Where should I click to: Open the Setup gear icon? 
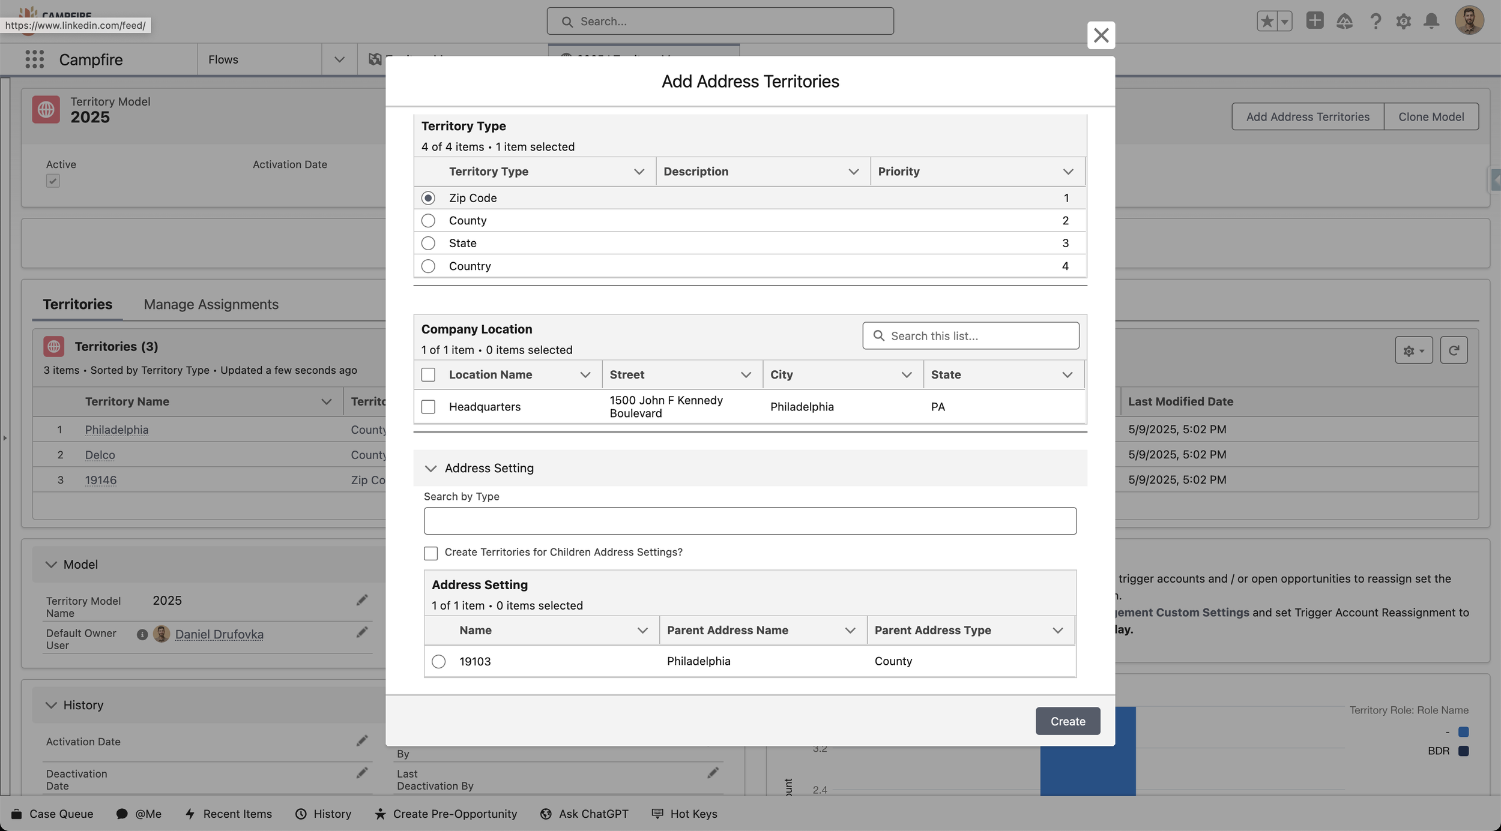[x=1403, y=22]
